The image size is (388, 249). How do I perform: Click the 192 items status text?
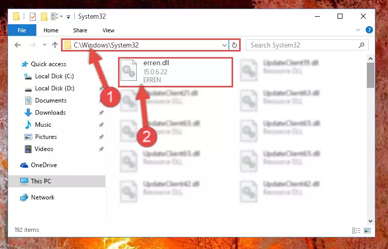pos(27,230)
